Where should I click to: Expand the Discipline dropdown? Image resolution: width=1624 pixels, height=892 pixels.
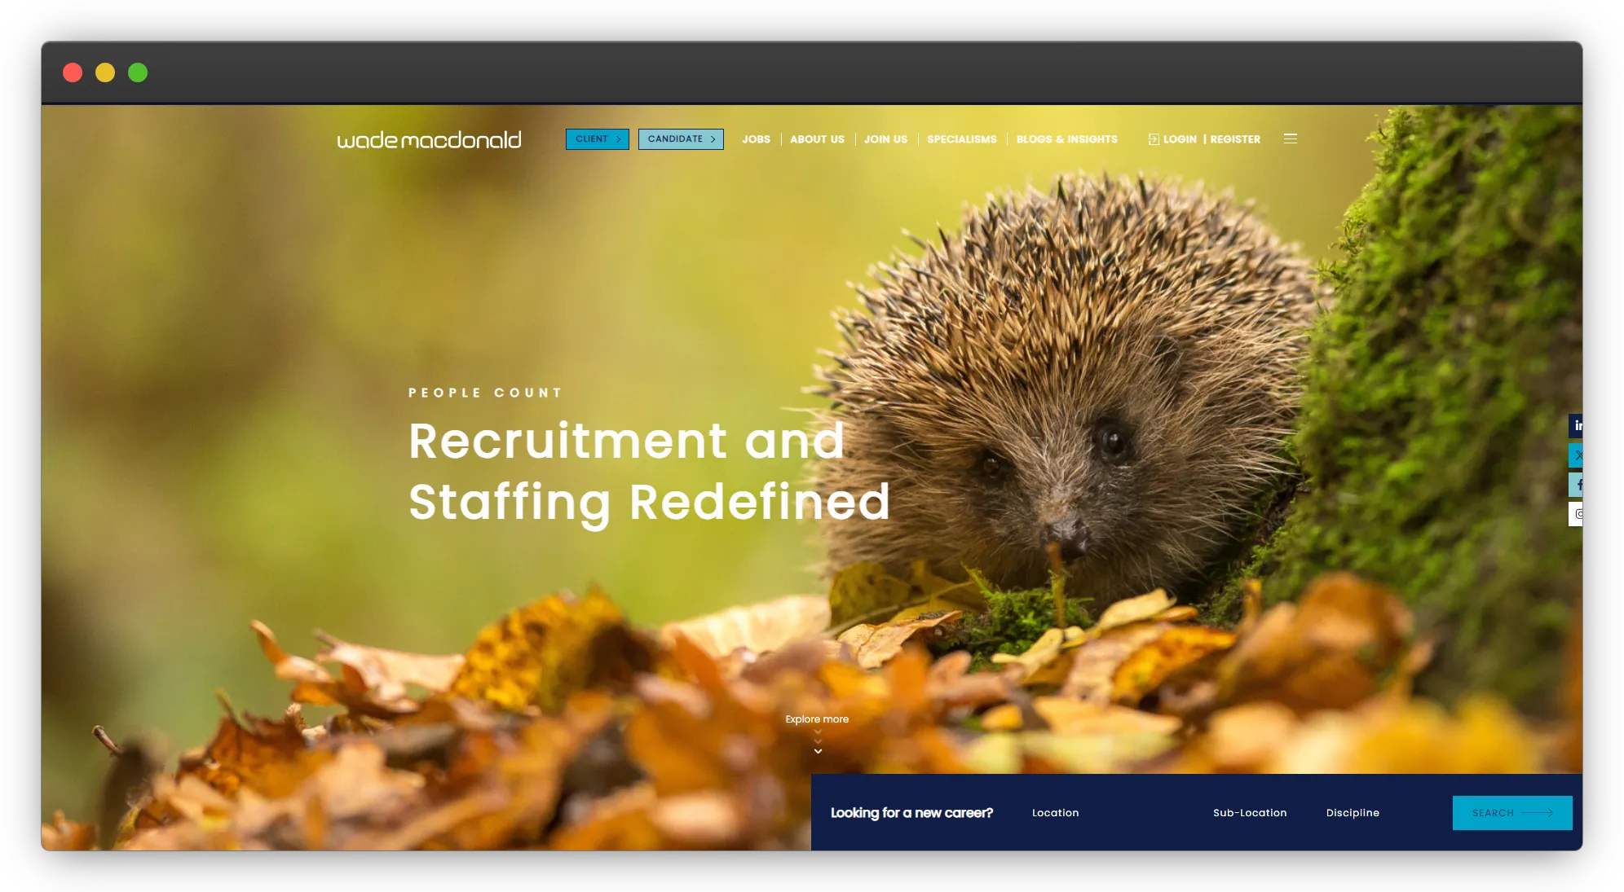tap(1352, 813)
